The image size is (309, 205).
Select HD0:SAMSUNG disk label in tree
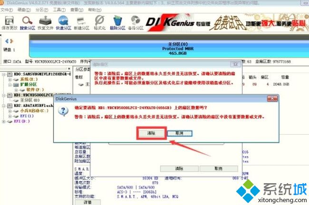[x=42, y=74]
